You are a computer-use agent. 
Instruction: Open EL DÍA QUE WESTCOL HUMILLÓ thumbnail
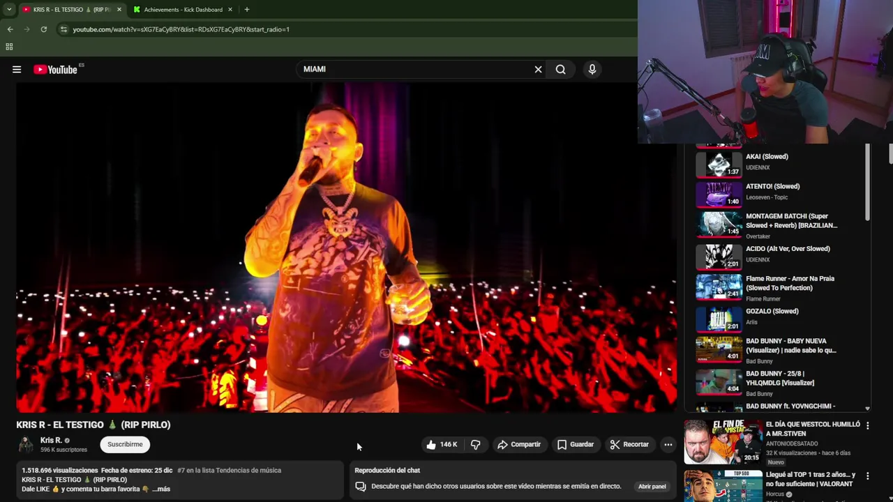[723, 442]
